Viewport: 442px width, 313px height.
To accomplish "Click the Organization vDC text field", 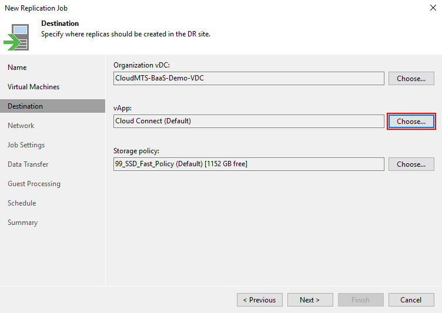I will (x=249, y=79).
